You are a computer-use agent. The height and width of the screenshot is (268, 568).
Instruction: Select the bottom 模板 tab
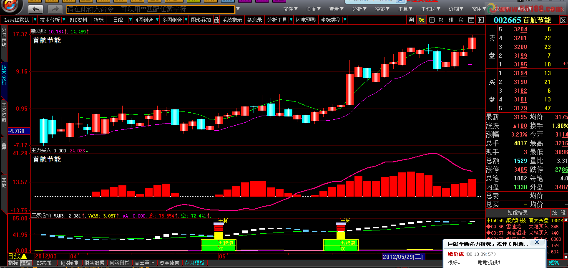[26, 263]
